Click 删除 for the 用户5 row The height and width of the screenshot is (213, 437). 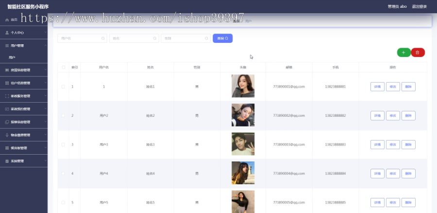408,202
